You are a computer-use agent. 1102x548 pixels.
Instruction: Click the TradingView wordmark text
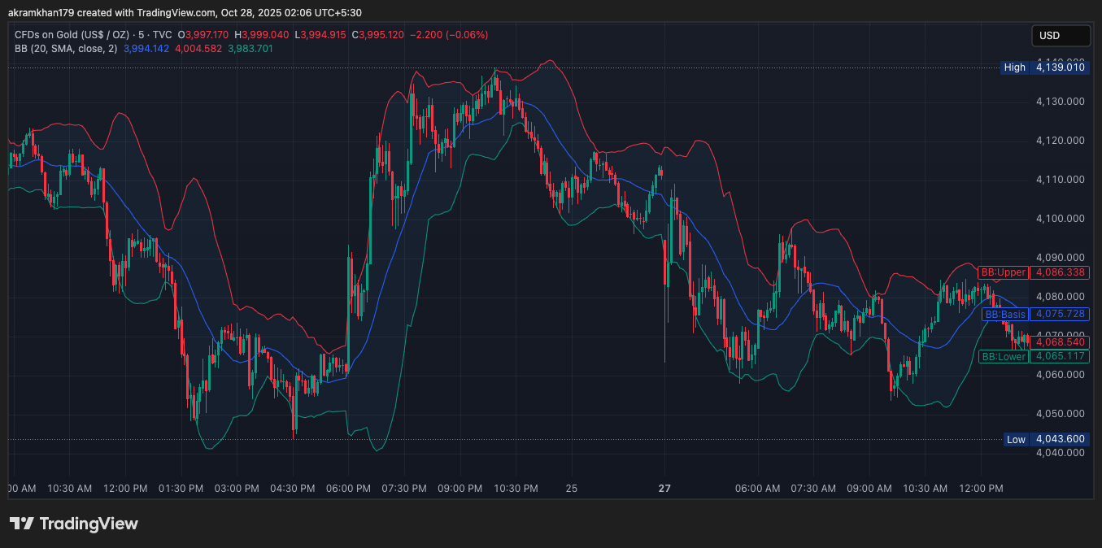click(x=89, y=524)
